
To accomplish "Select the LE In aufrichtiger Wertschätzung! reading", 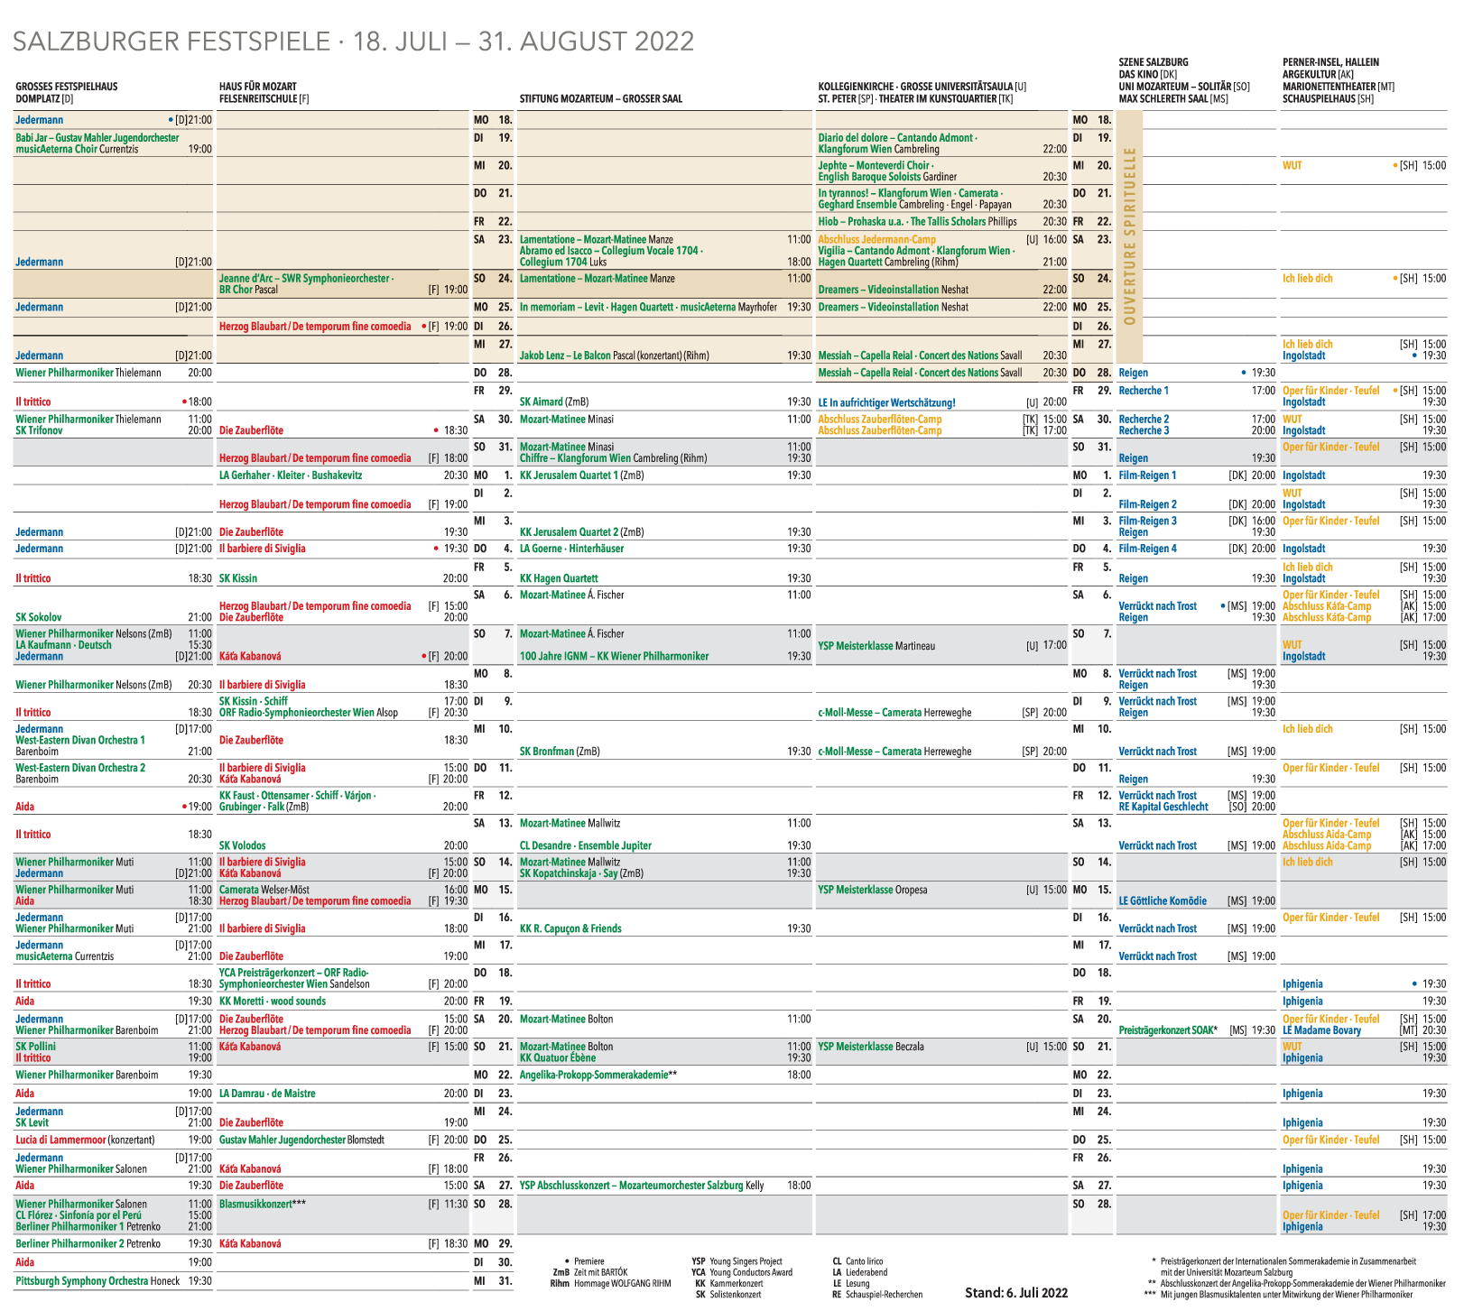I will pyautogui.click(x=885, y=402).
